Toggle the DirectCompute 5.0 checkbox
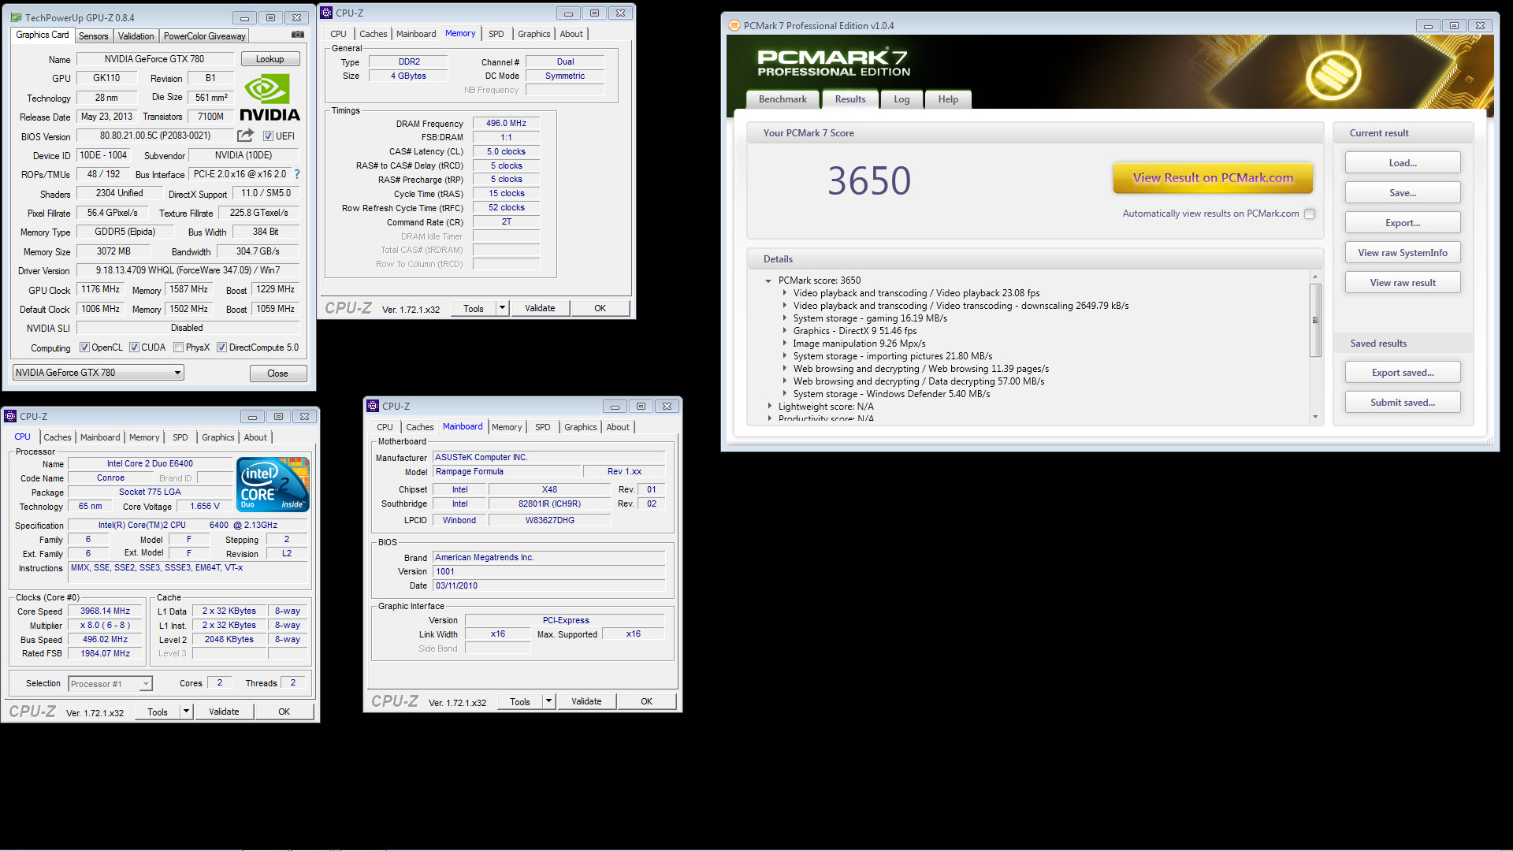This screenshot has height=851, width=1513. tap(221, 347)
